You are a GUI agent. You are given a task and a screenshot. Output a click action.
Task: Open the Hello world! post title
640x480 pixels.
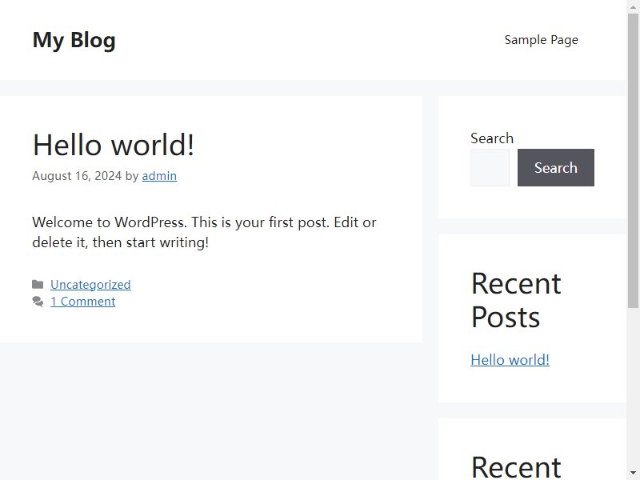[114, 145]
